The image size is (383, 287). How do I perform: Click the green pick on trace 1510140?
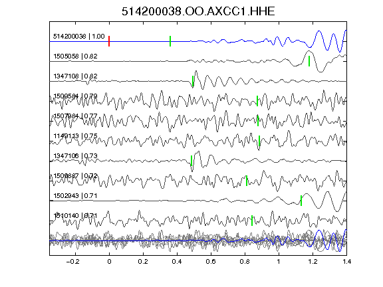(252, 221)
